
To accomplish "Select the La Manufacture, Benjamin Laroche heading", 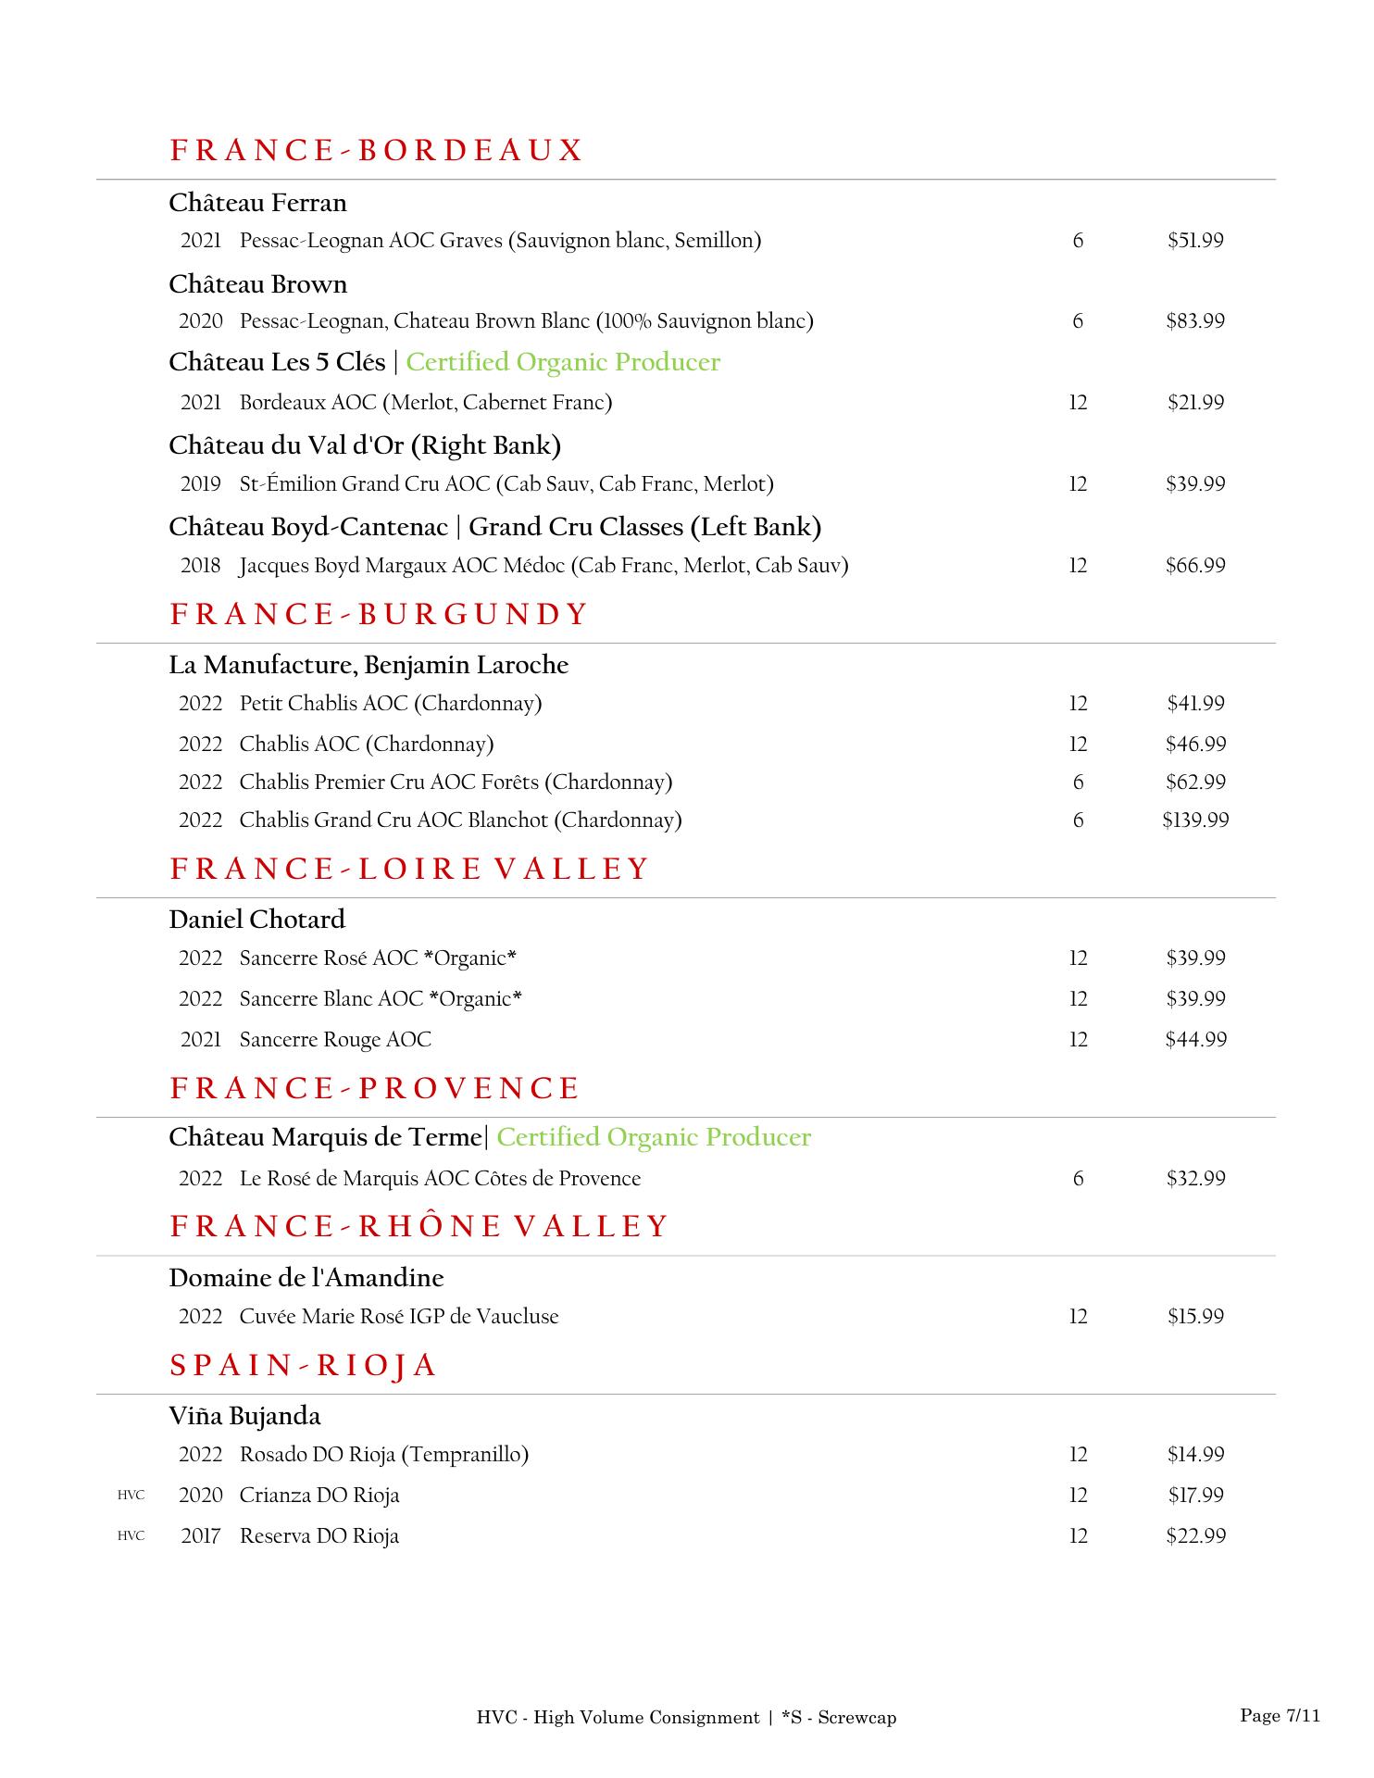I will [x=368, y=665].
